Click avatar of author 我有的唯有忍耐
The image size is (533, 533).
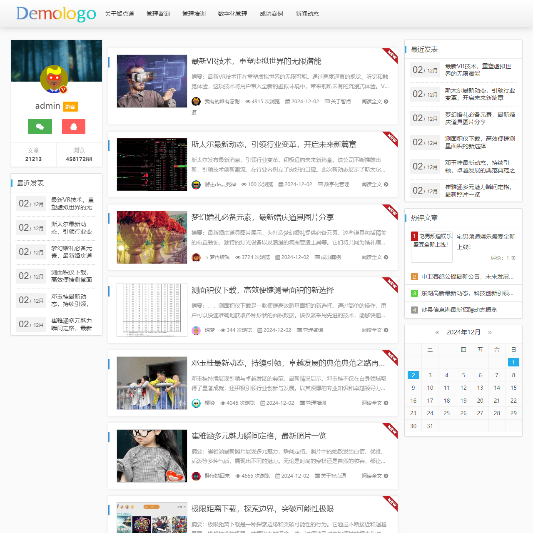pos(196,102)
